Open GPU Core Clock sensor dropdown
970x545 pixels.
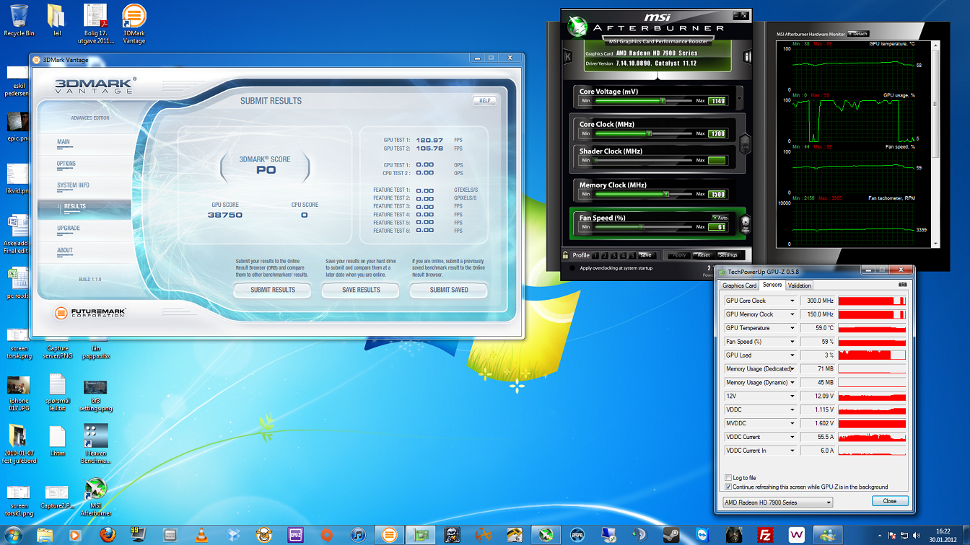pyautogui.click(x=792, y=301)
